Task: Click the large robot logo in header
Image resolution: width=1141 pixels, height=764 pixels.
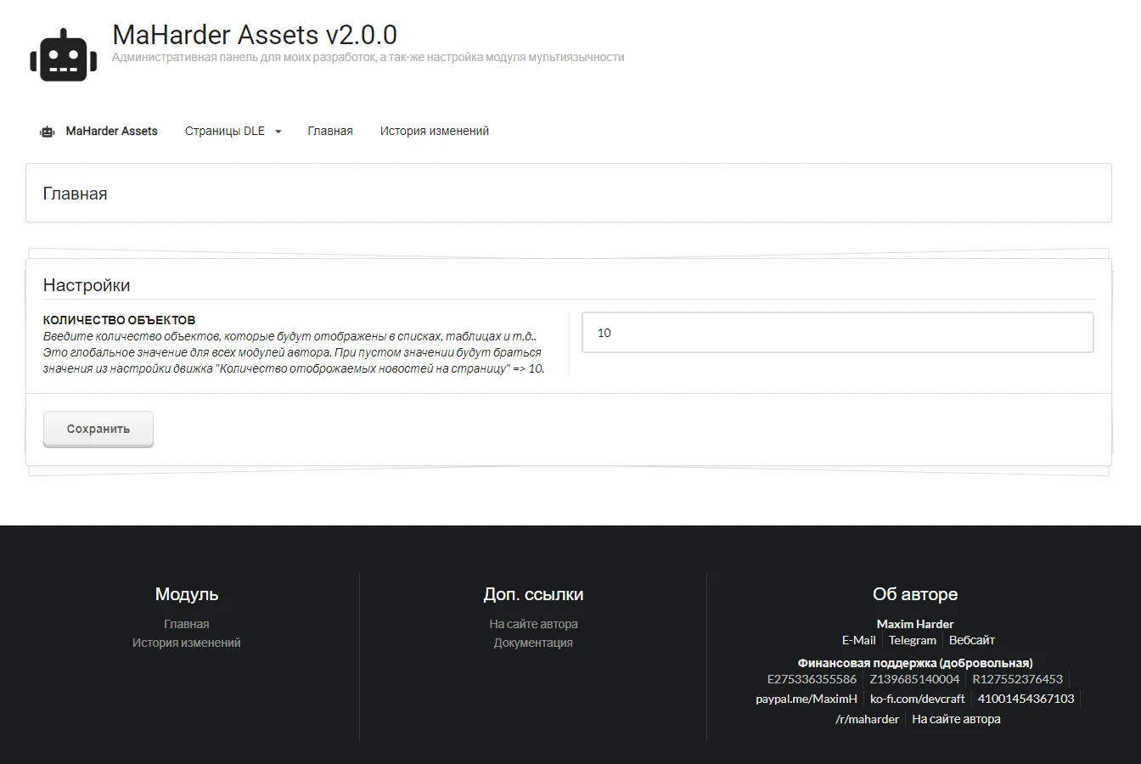Action: pos(58,55)
